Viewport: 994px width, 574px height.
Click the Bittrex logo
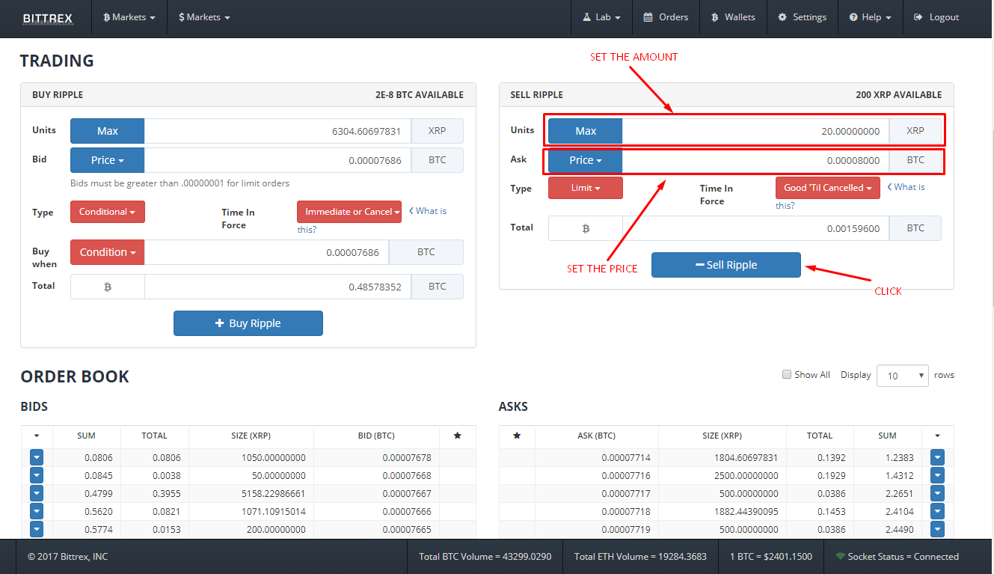[x=48, y=17]
